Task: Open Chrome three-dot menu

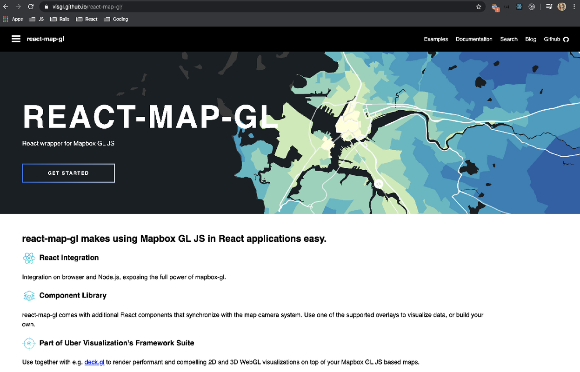Action: click(x=574, y=7)
